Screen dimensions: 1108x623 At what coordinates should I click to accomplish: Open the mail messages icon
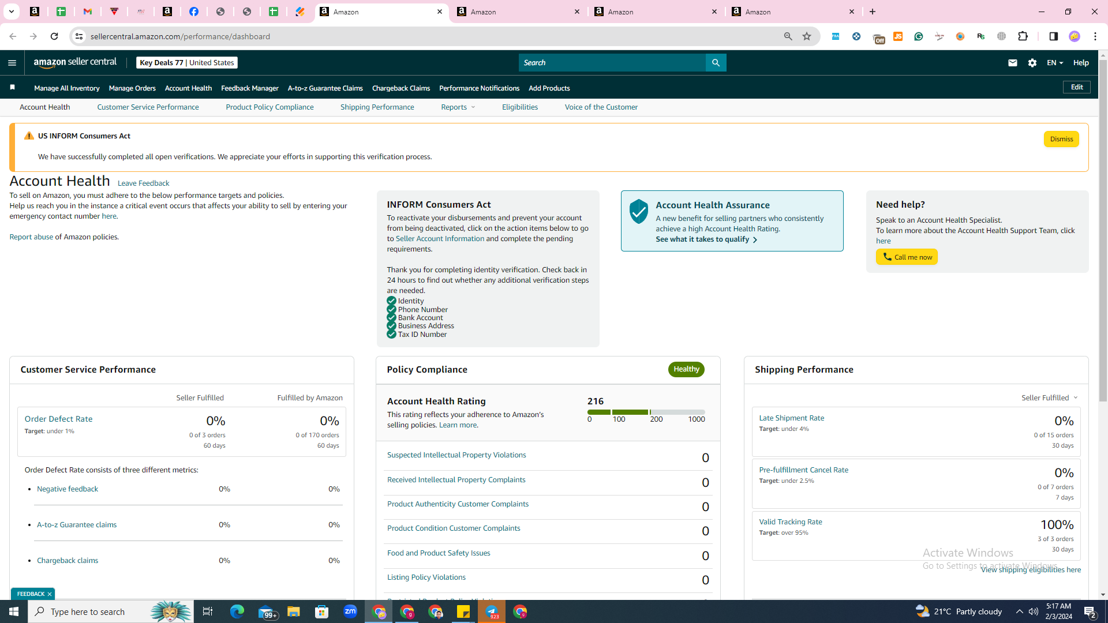[x=1012, y=63]
